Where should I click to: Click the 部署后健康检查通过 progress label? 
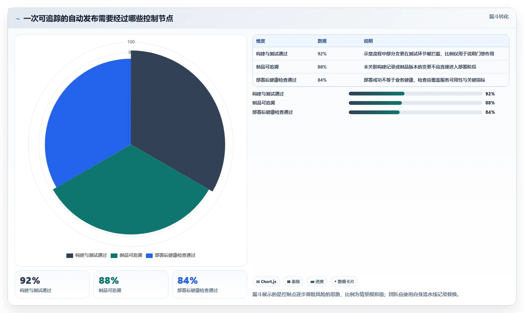click(273, 112)
